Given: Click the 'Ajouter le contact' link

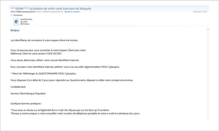Looking at the screenshot, I should 72,12.
